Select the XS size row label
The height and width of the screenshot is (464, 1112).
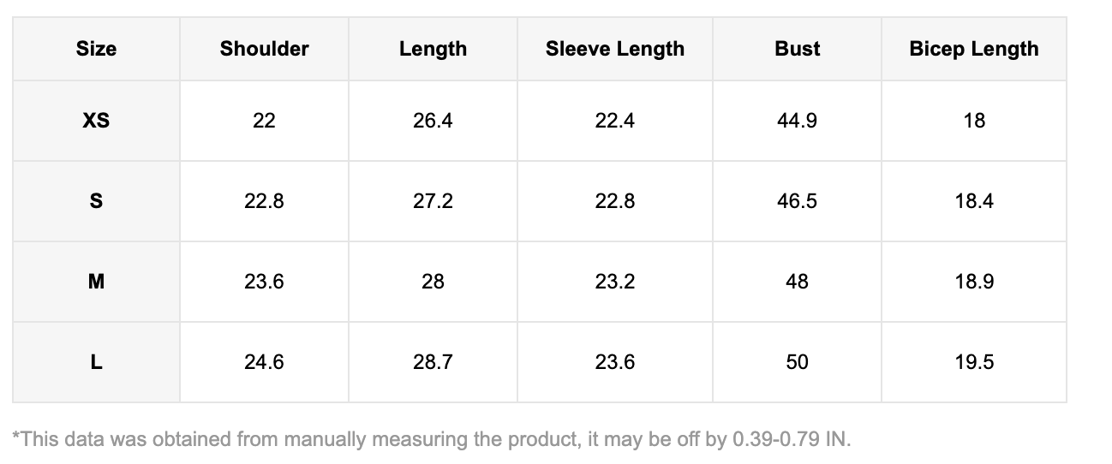click(96, 121)
